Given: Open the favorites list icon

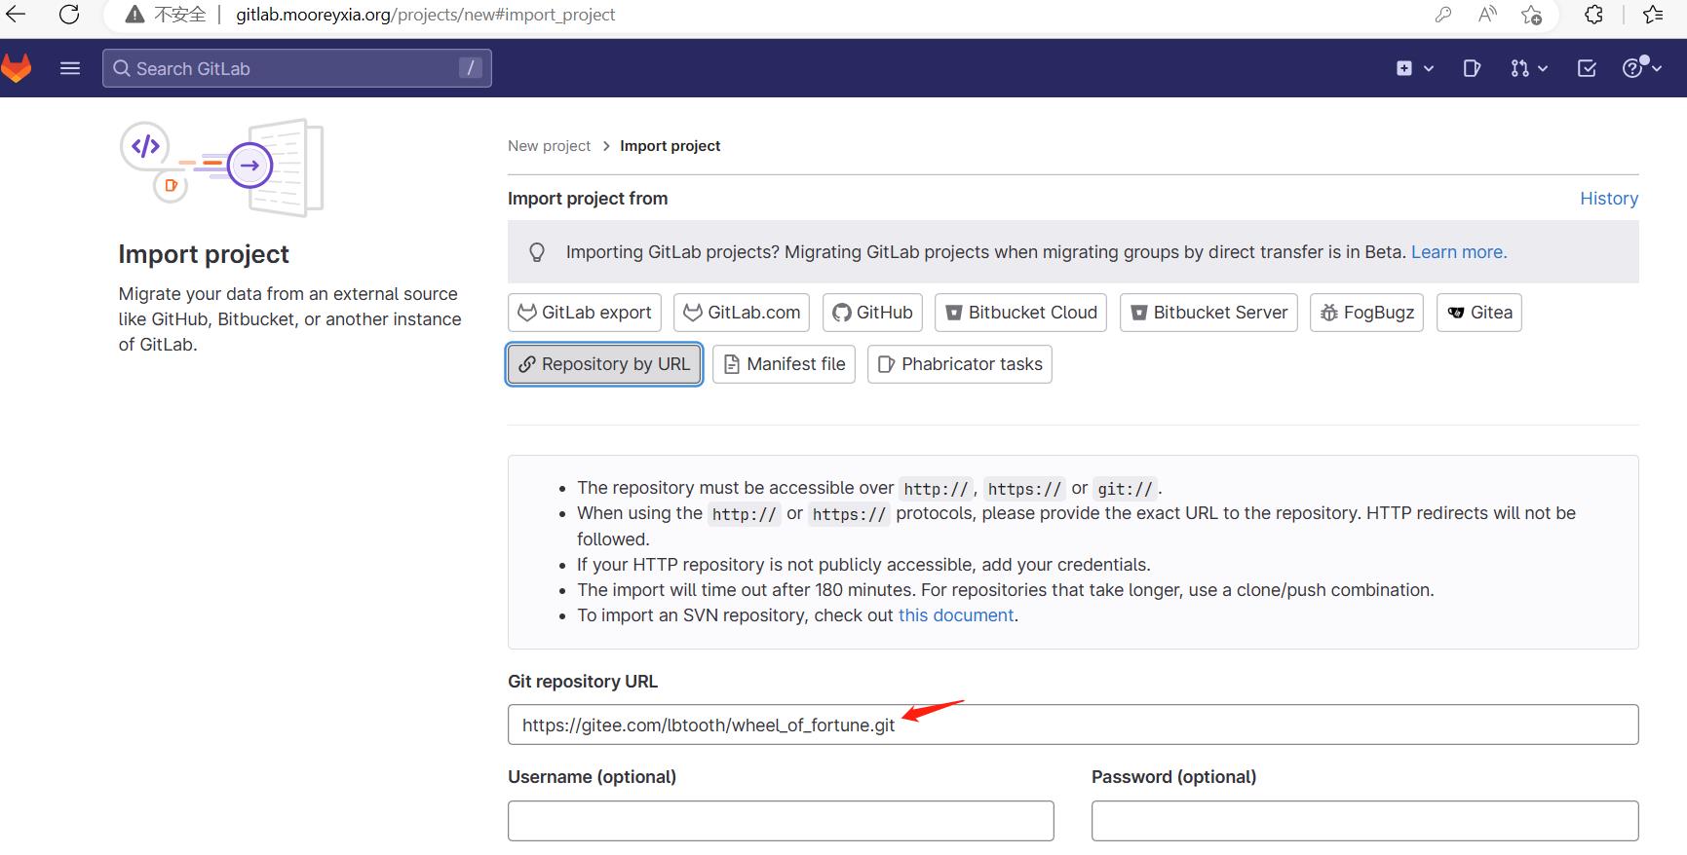Looking at the screenshot, I should pyautogui.click(x=1653, y=15).
